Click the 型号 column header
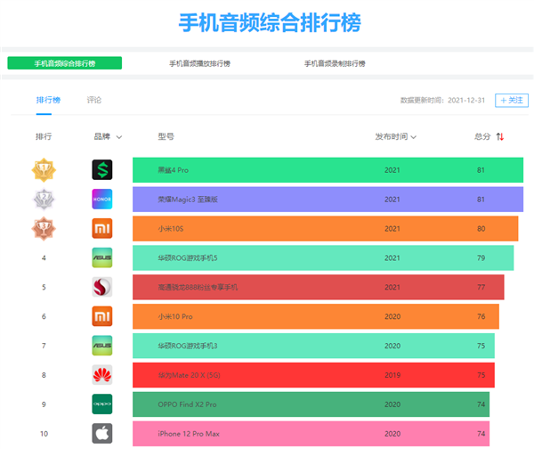Screen dimensions: 534x449 click(166, 136)
